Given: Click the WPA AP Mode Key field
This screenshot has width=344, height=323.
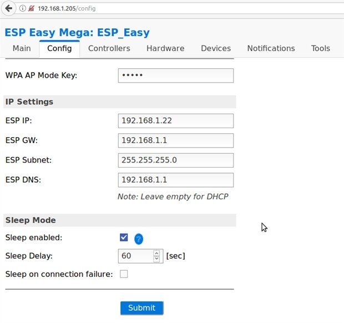Looking at the screenshot, I should (175, 75).
